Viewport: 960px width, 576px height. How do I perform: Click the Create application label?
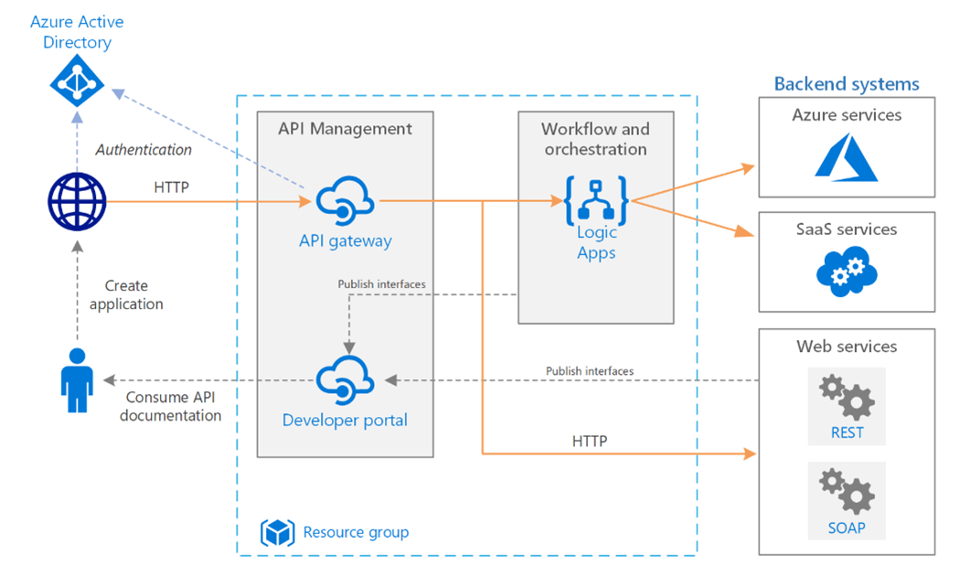tap(126, 294)
